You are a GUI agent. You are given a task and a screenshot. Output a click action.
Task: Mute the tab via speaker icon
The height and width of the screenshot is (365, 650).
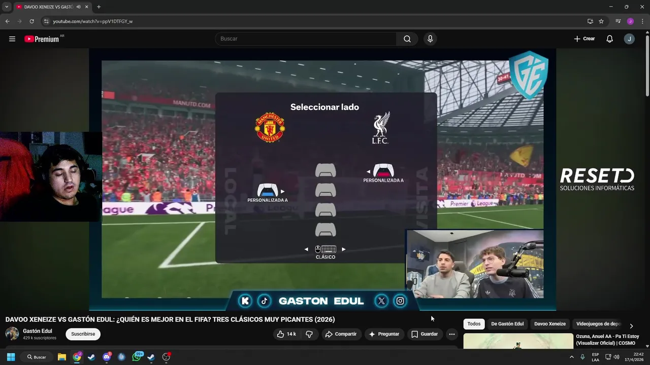[x=78, y=7]
